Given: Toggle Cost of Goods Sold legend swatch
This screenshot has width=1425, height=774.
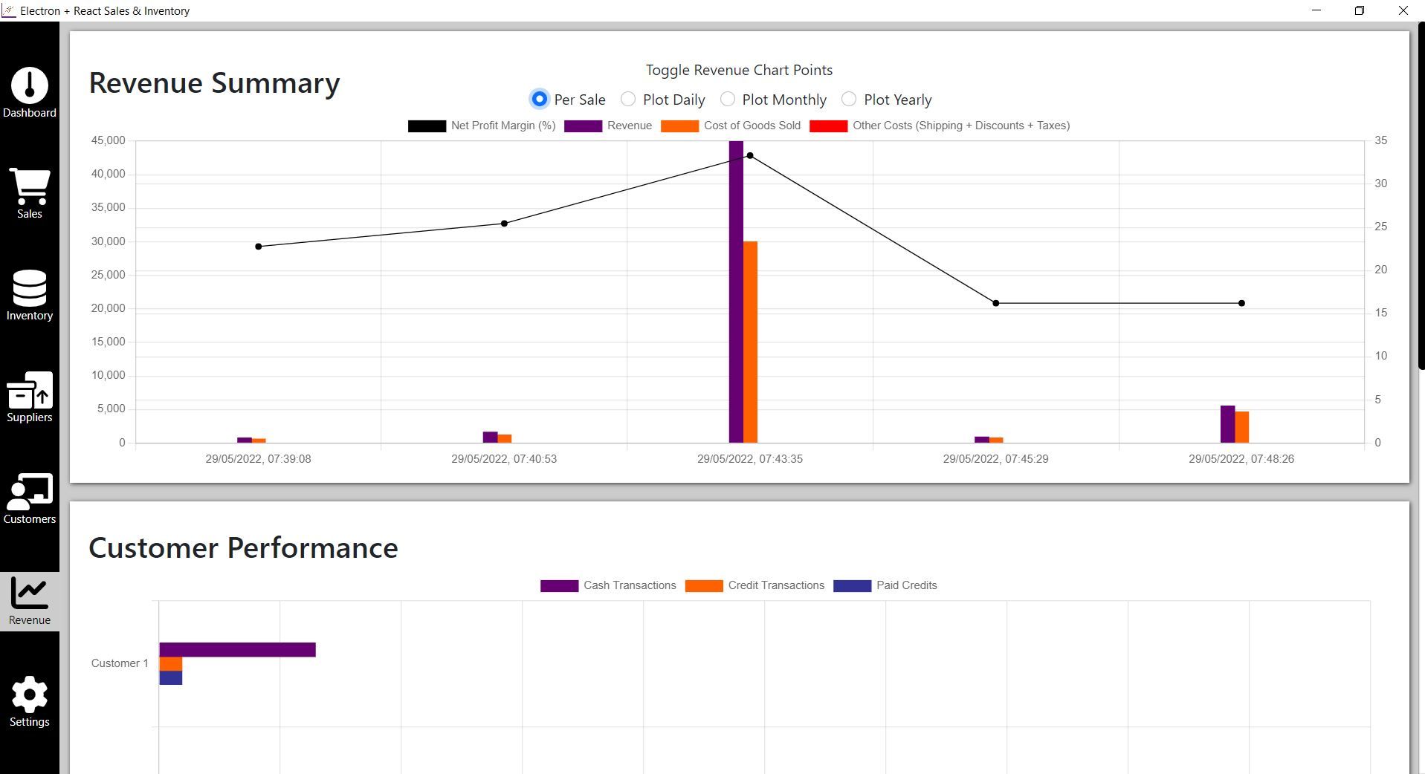Looking at the screenshot, I should pyautogui.click(x=679, y=126).
